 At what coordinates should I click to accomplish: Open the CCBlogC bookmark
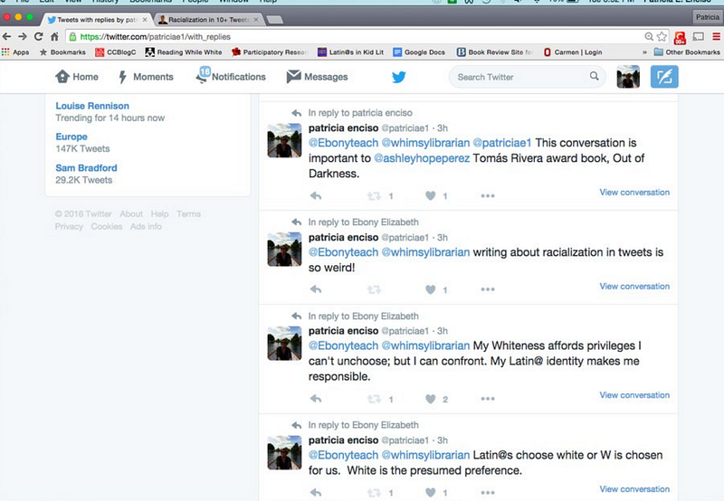116,52
